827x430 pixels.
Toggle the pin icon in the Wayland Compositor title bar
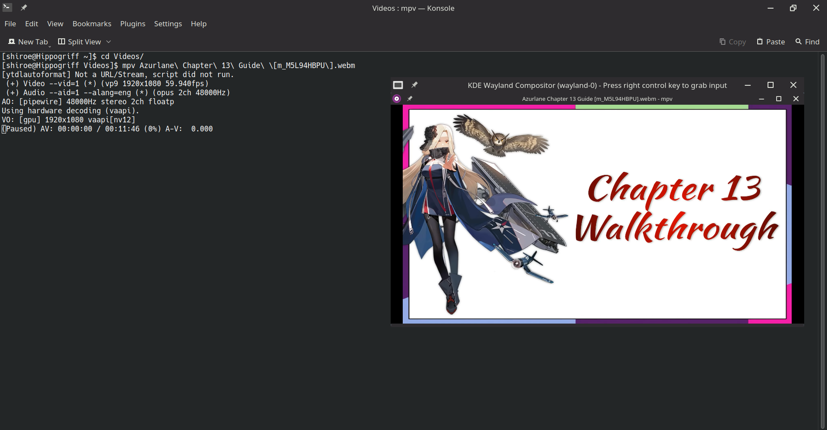tap(414, 85)
